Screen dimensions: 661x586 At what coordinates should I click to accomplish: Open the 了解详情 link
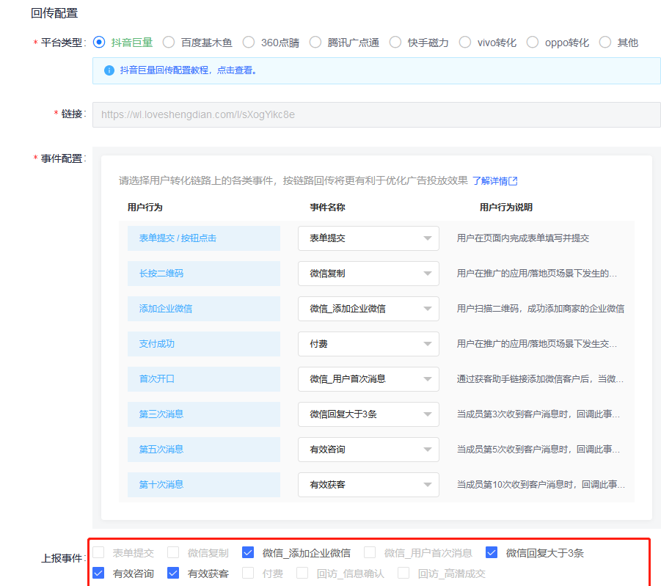[489, 181]
